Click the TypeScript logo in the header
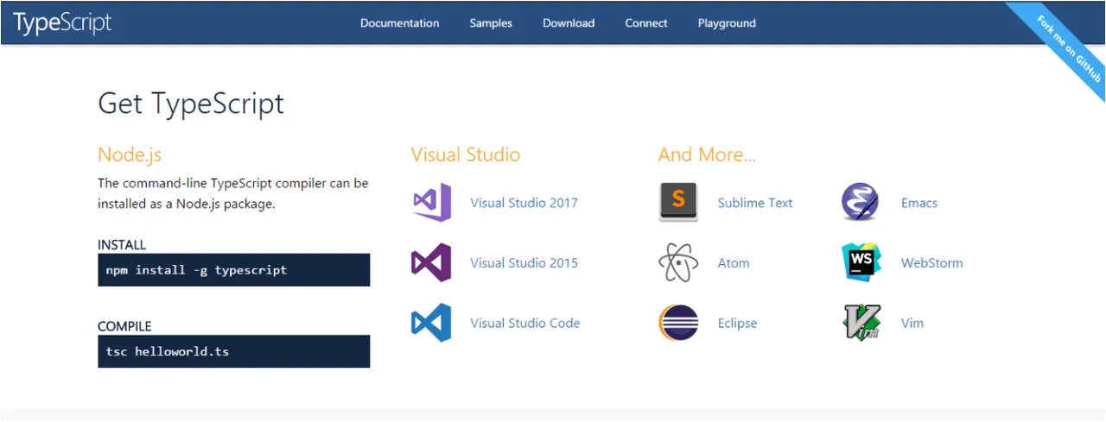 point(62,22)
